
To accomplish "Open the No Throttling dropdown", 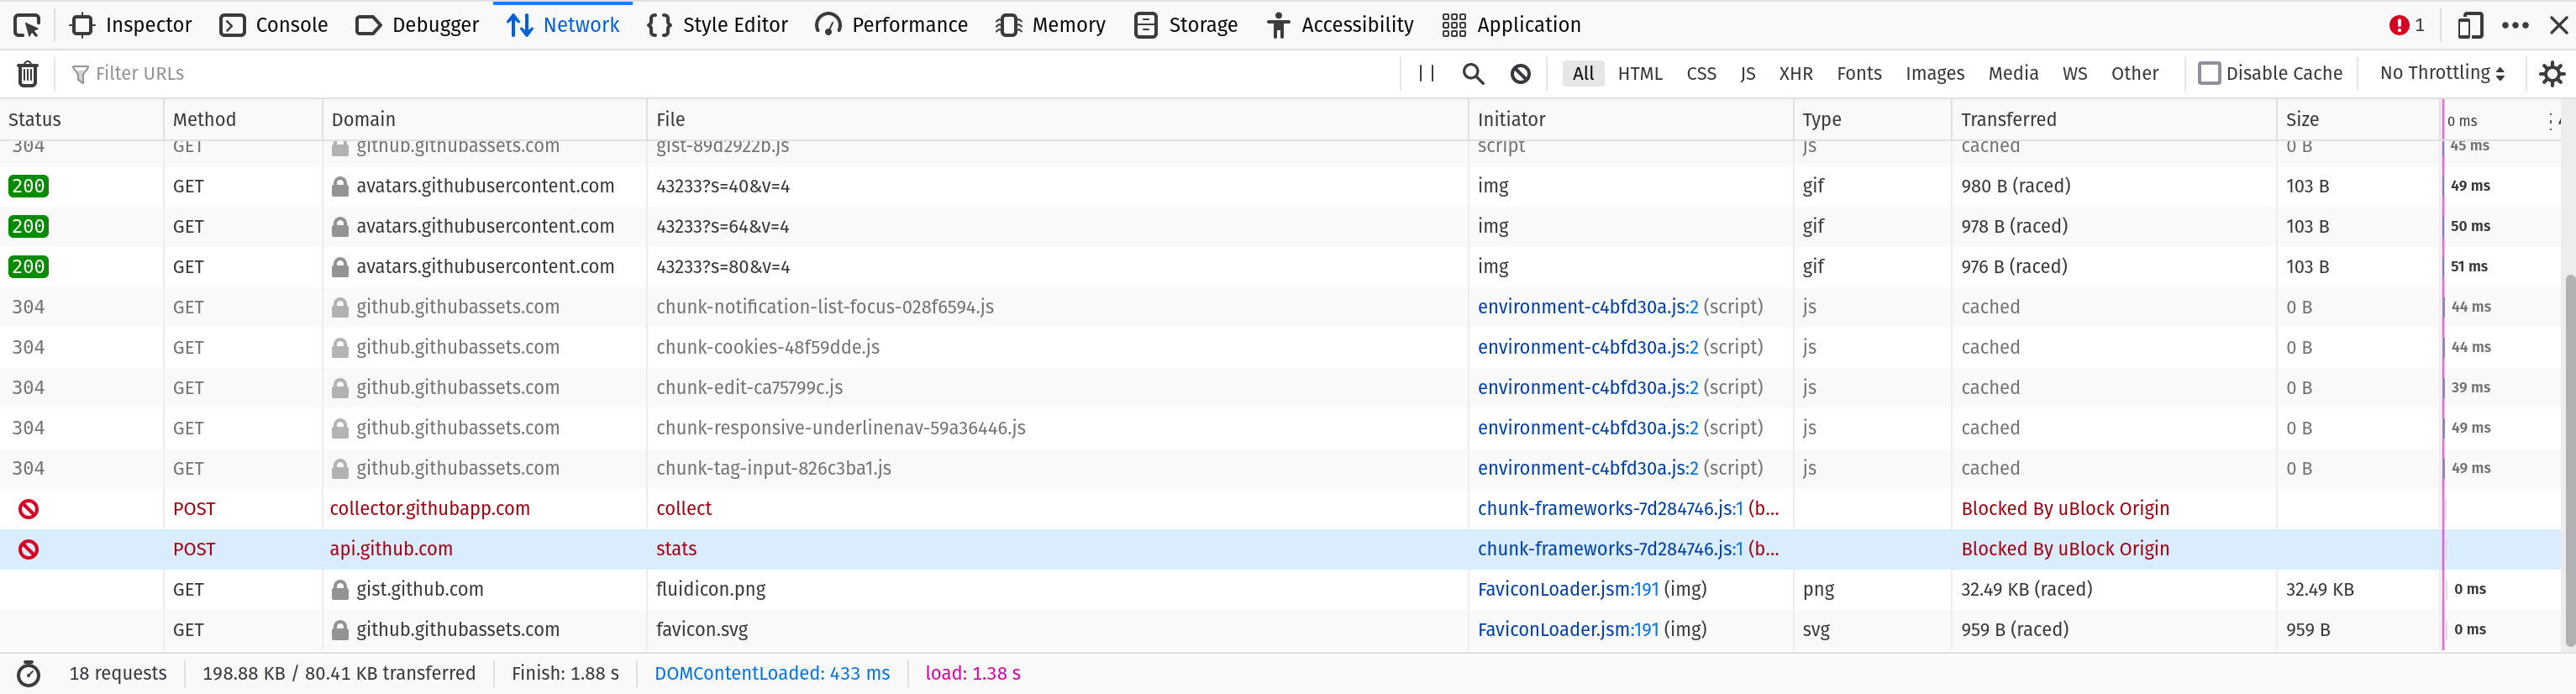I will tap(2441, 73).
